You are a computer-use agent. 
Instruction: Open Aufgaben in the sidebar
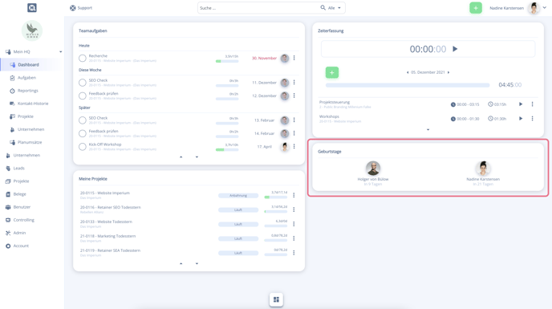point(26,78)
